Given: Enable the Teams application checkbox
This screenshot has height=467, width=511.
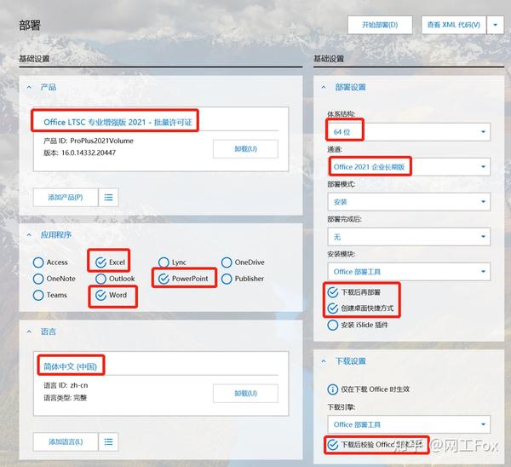Looking at the screenshot, I should tap(38, 295).
